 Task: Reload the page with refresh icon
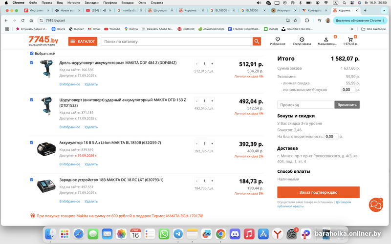22,20
